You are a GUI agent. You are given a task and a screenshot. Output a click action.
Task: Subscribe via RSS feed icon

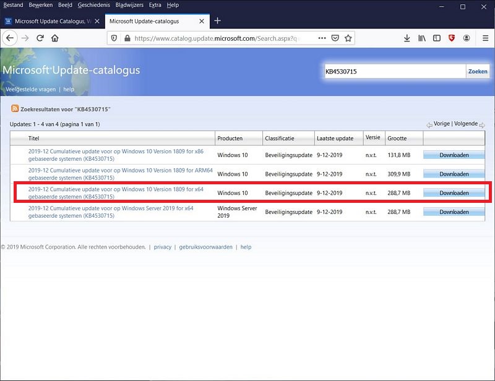click(15, 109)
